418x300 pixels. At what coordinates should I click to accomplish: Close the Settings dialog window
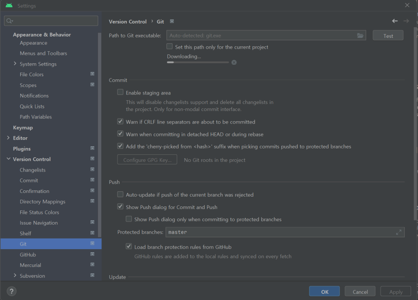point(407,5)
